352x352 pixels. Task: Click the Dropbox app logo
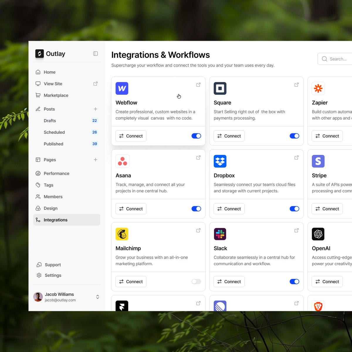click(x=220, y=161)
